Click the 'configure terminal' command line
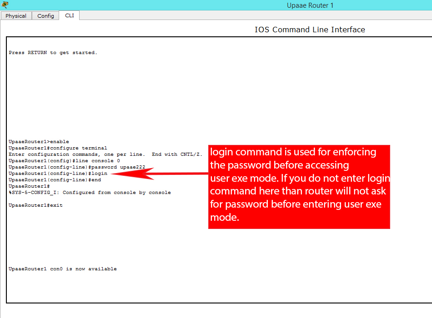The image size is (432, 318). click(x=58, y=148)
